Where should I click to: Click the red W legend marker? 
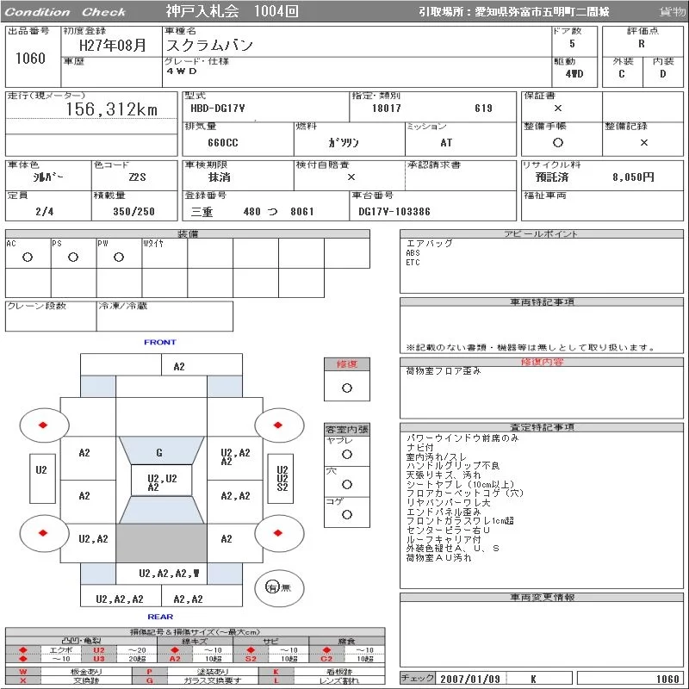[x=23, y=672]
